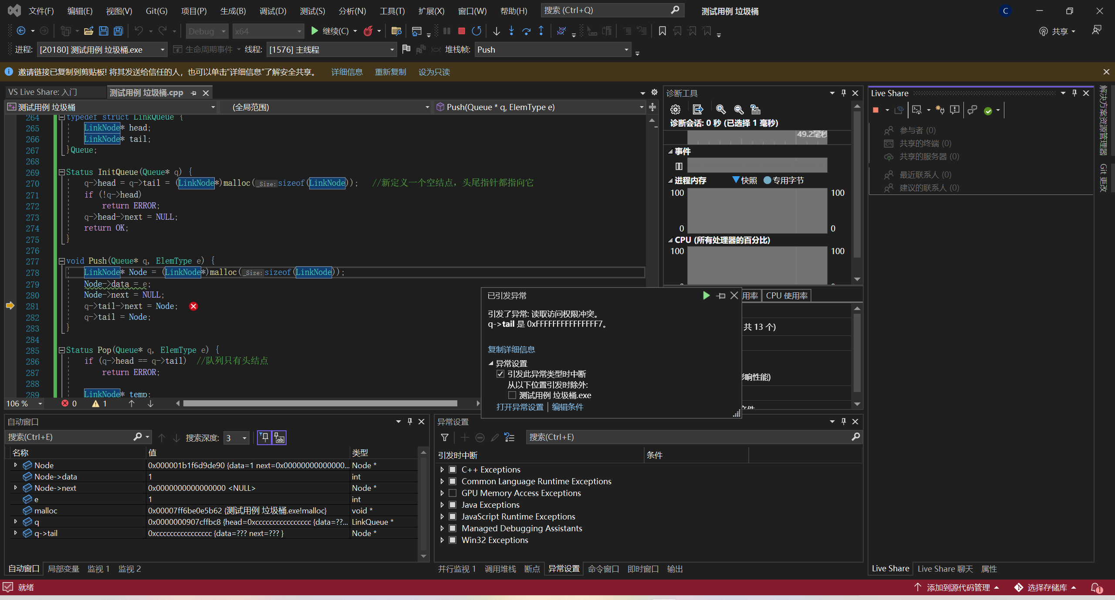Open the Debug configuration dropdown
This screenshot has height=600, width=1115.
tap(207, 31)
